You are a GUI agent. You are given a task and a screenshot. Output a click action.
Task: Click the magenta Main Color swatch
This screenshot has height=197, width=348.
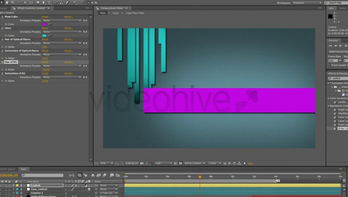pos(44,24)
